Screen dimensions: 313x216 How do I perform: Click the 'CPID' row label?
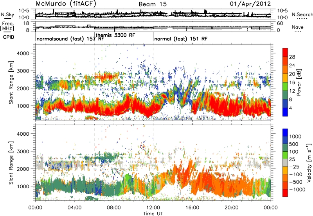coord(9,37)
